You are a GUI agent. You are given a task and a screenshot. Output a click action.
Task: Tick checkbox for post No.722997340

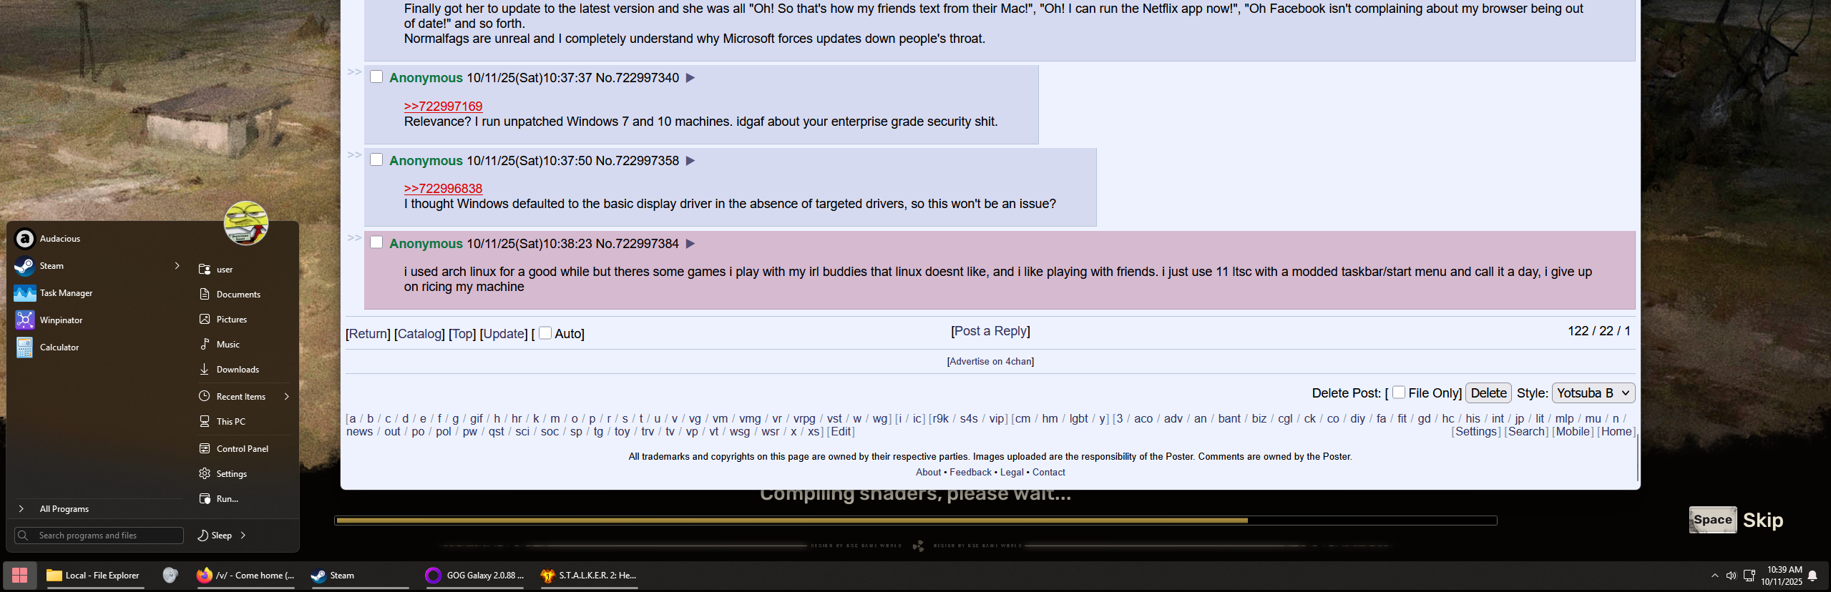[376, 77]
